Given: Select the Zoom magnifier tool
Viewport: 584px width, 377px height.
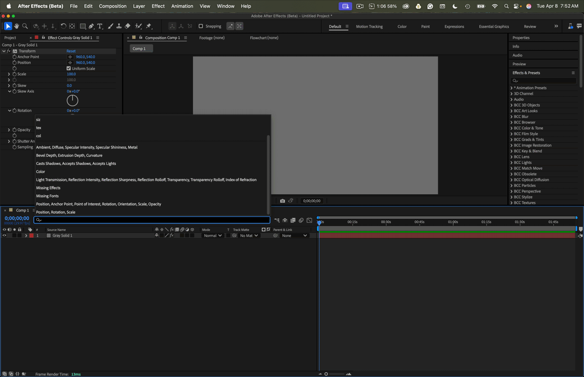Looking at the screenshot, I should [25, 26].
